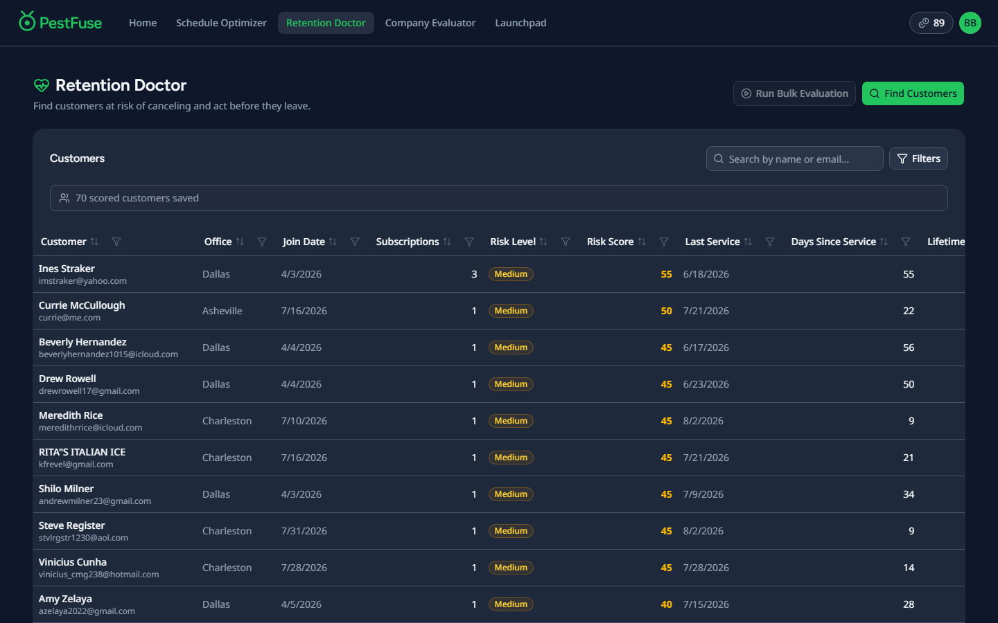Image resolution: width=998 pixels, height=623 pixels.
Task: Click risk score 40 in Amy Zelaya row
Action: (x=666, y=604)
